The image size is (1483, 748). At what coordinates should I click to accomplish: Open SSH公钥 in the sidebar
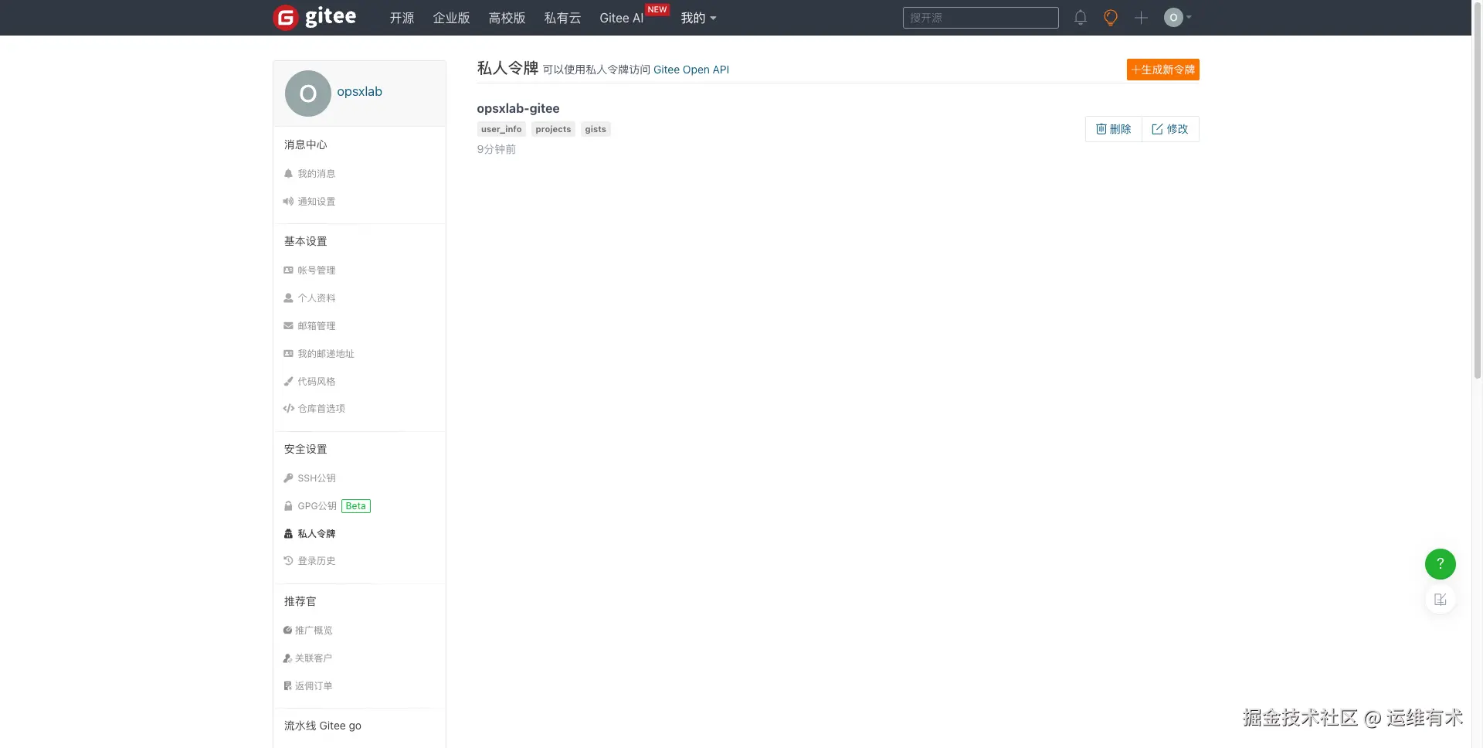click(317, 478)
